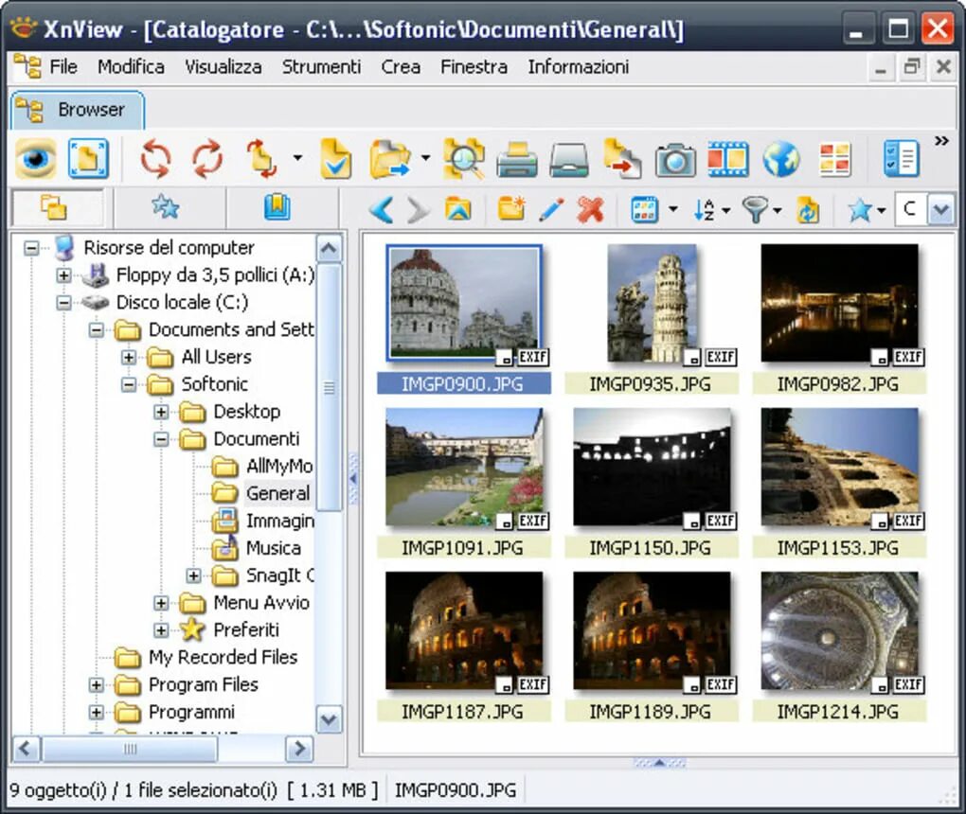This screenshot has height=814, width=966.
Task: Select the General folder in tree
Action: coord(277,493)
